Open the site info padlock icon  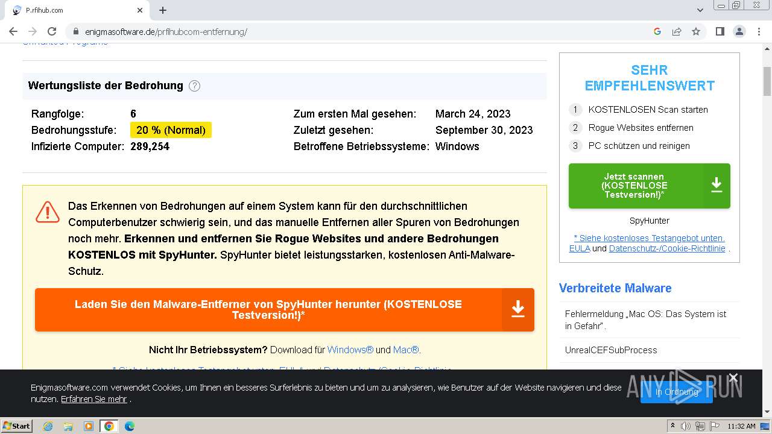[76, 31]
